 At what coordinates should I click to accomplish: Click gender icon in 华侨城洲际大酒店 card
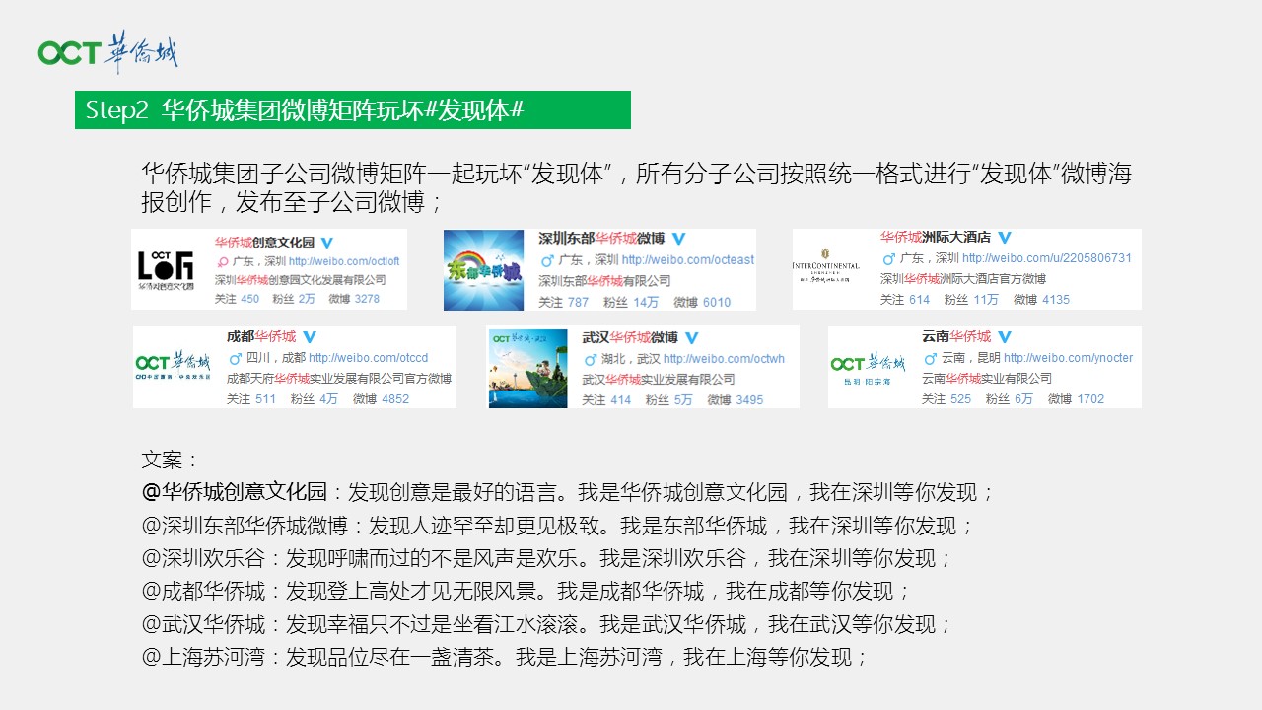(888, 258)
